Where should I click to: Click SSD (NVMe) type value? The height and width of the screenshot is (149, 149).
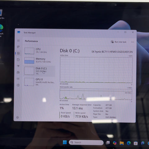click(111, 117)
